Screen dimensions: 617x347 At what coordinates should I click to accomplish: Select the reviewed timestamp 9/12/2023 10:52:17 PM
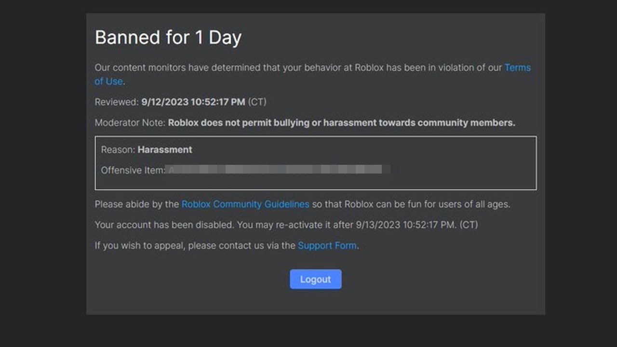point(193,102)
